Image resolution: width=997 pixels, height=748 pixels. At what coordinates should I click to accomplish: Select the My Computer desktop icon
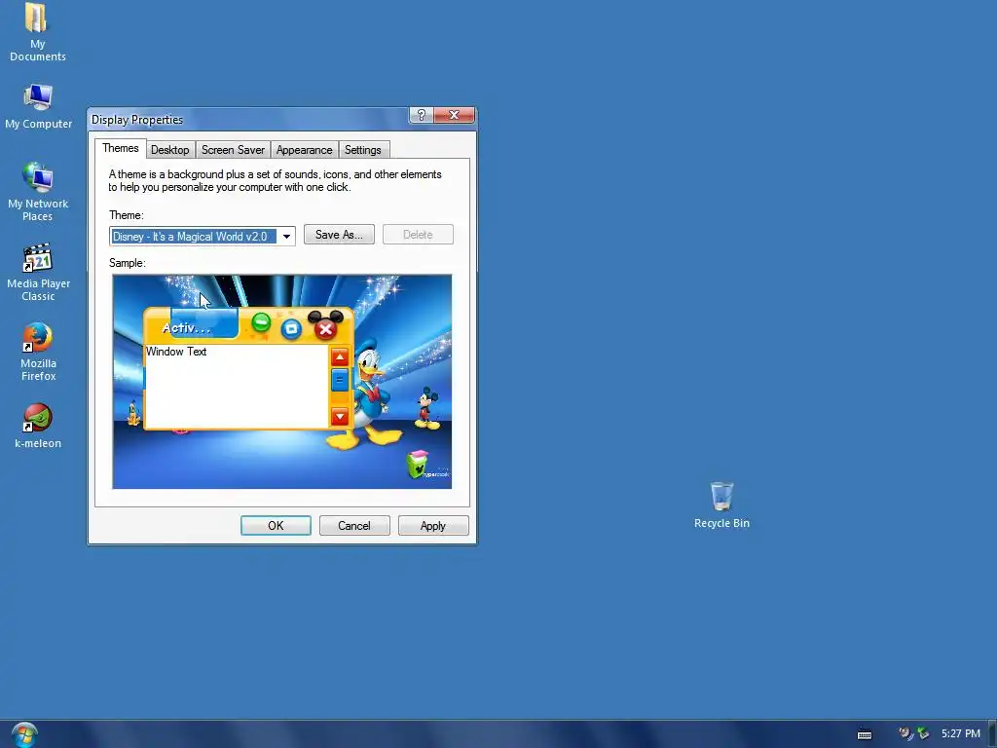(38, 107)
